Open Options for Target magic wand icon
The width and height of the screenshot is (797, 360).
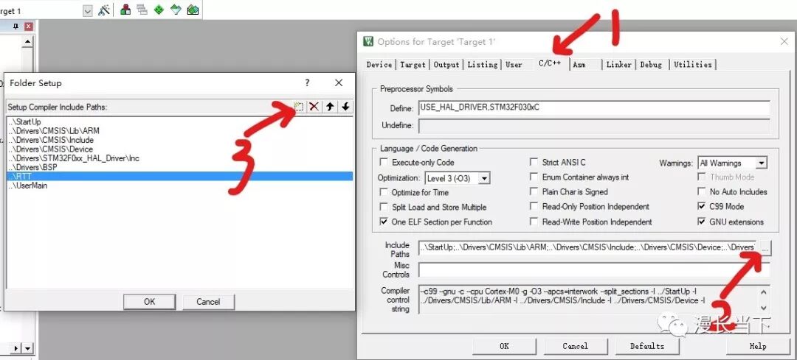104,10
